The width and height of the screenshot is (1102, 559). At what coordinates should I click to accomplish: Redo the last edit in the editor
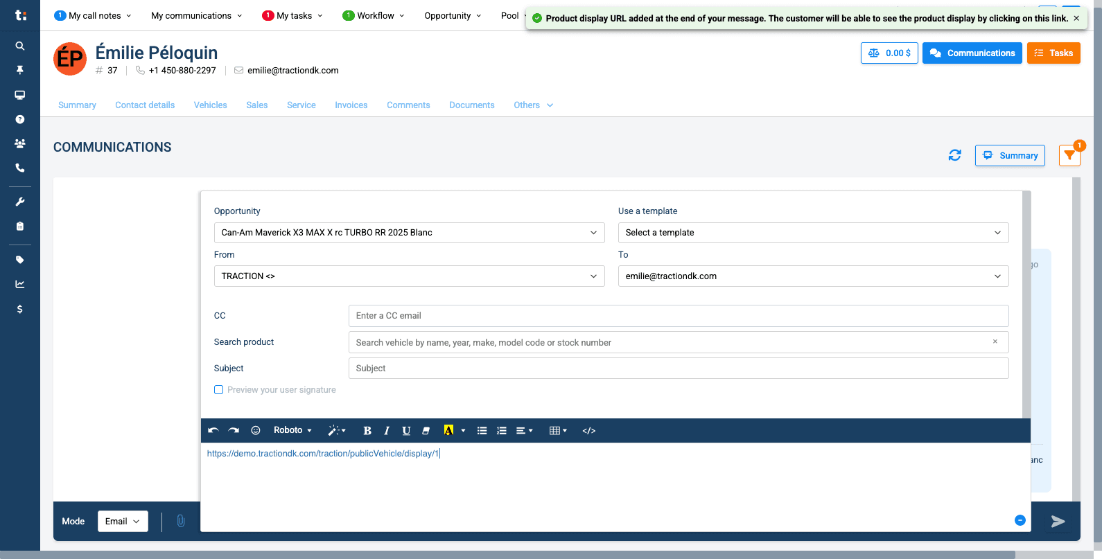234,430
